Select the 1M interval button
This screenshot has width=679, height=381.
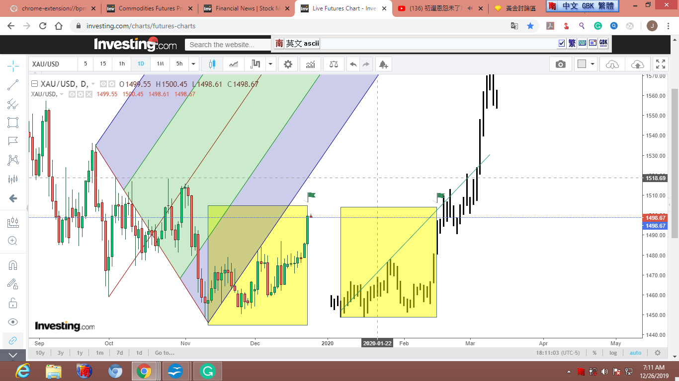[x=160, y=64]
